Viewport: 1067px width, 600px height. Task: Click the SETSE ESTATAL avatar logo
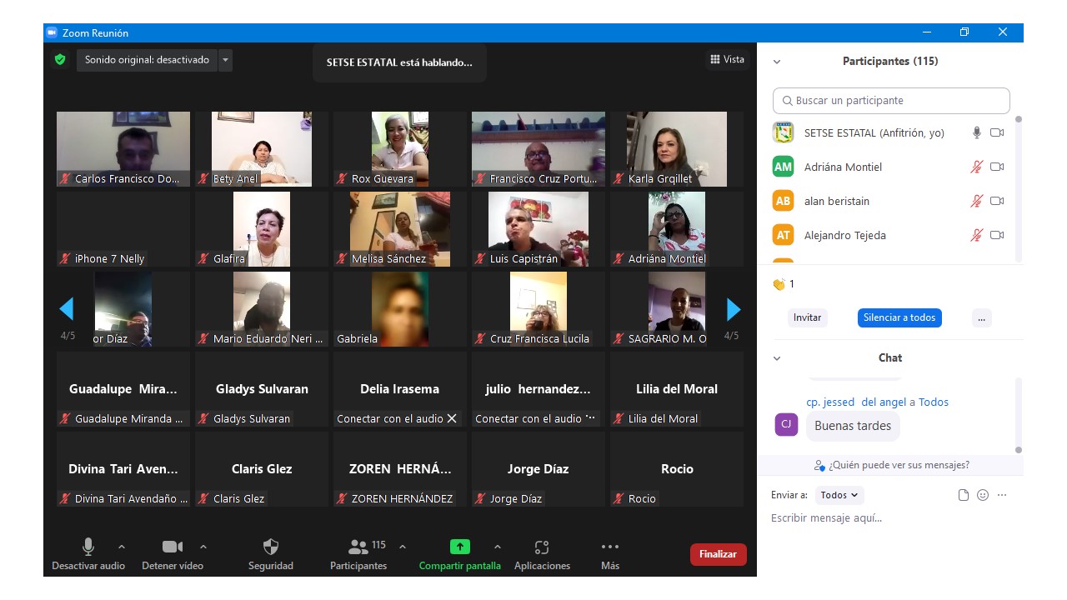783,132
